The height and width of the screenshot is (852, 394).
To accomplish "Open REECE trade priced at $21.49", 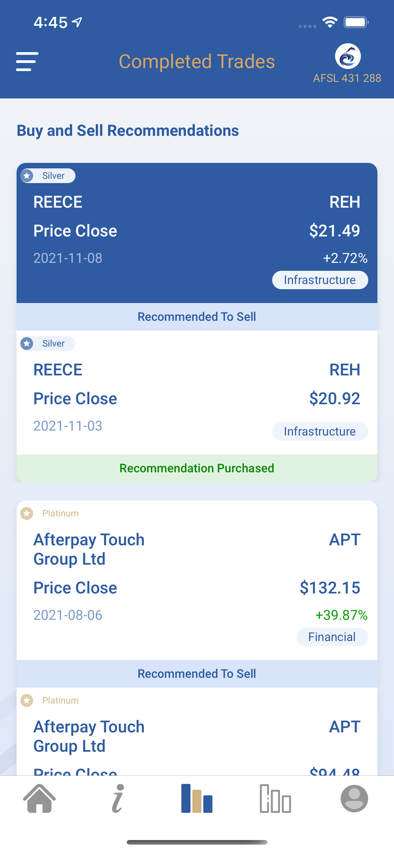I will pyautogui.click(x=197, y=233).
